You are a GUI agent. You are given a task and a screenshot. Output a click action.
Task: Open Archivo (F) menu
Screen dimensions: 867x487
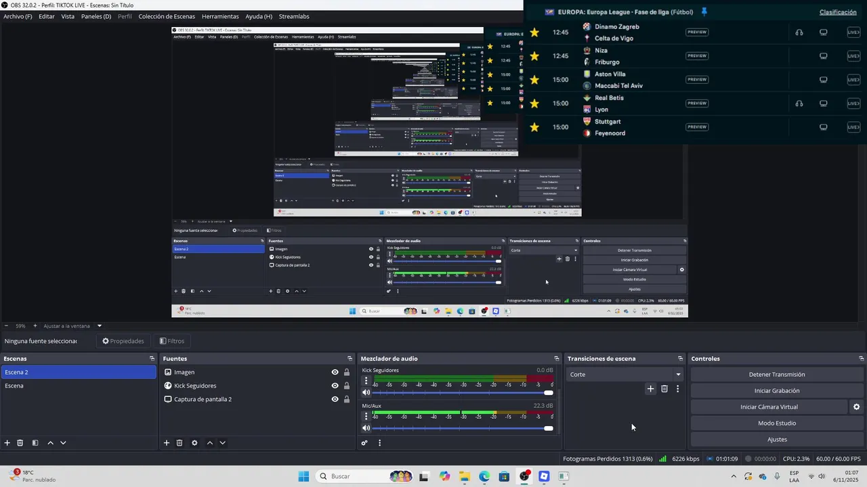(x=18, y=16)
